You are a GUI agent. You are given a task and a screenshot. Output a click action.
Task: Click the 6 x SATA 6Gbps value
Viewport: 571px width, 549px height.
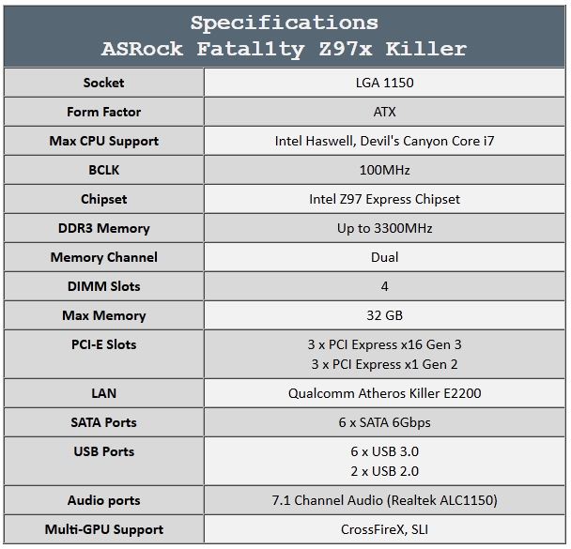pyautogui.click(x=384, y=422)
